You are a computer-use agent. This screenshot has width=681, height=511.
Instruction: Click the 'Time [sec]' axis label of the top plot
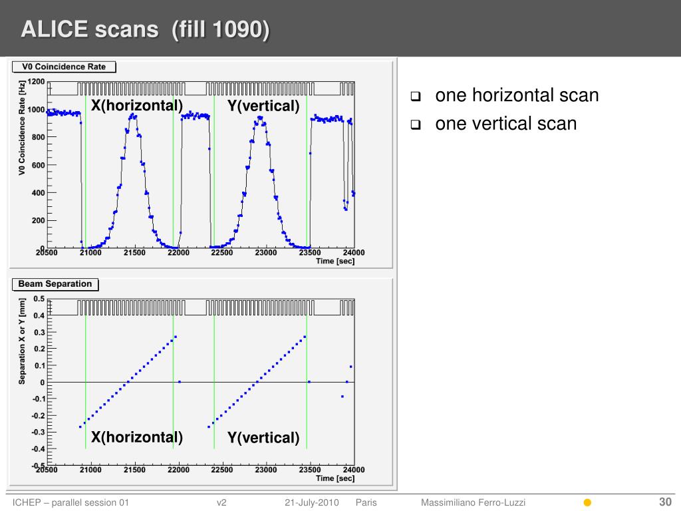tap(335, 261)
